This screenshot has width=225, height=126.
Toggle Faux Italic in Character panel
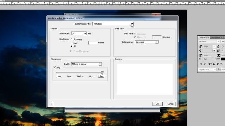[205, 64]
